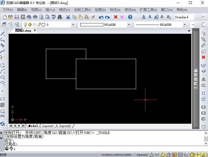Select the Model tab
The image size is (208, 157).
pos(33,126)
